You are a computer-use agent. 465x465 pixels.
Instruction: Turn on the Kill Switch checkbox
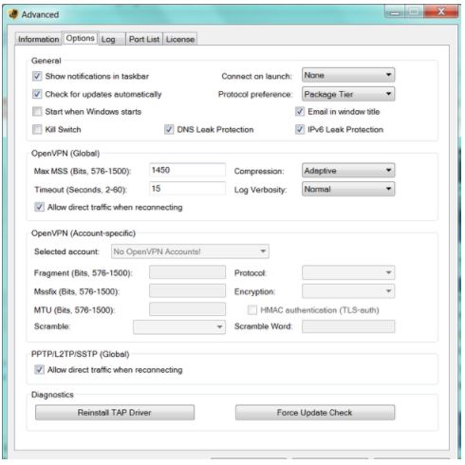click(37, 129)
